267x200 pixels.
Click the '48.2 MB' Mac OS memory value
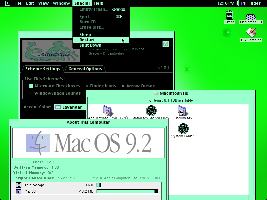click(x=86, y=191)
